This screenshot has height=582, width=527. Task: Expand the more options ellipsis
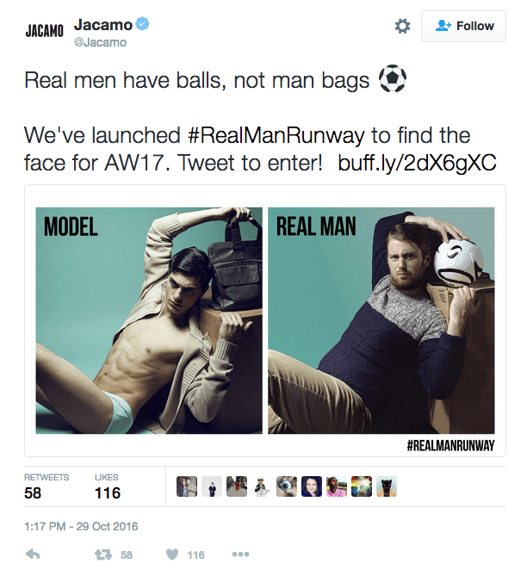click(x=240, y=554)
